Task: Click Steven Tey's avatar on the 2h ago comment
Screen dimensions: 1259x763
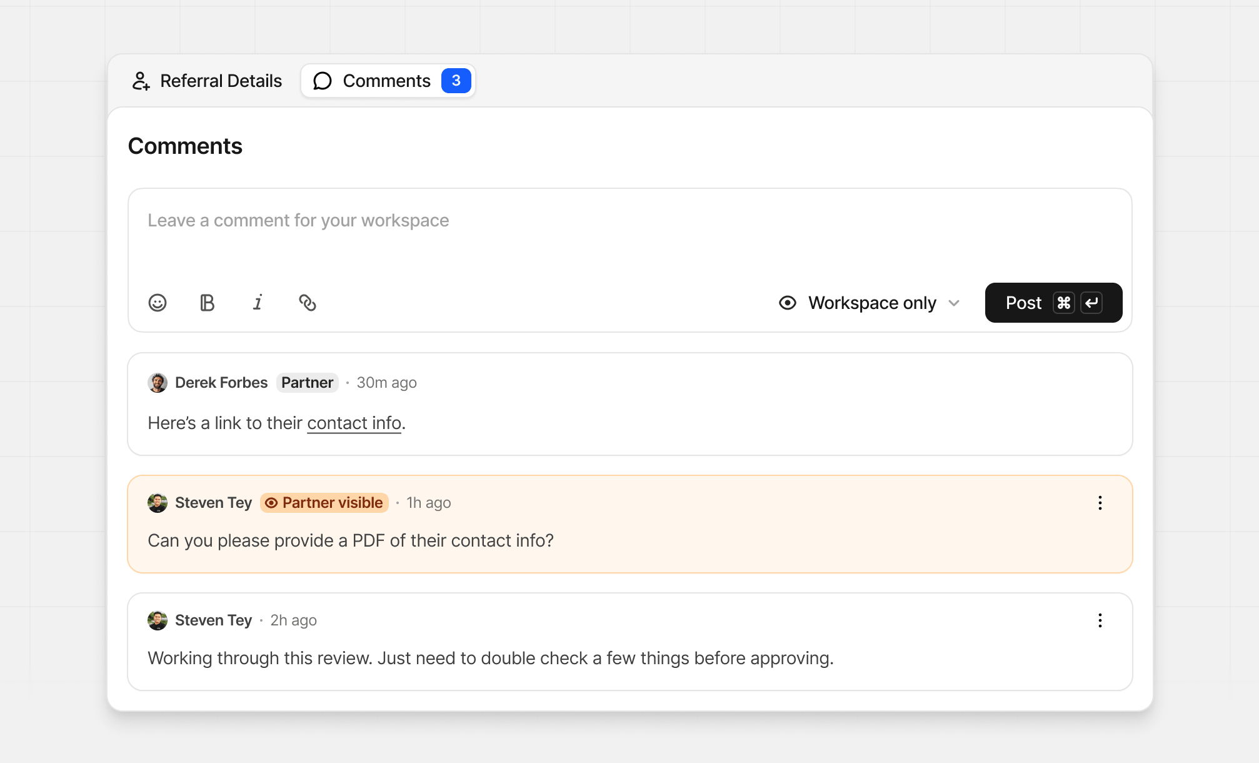Action: point(158,620)
